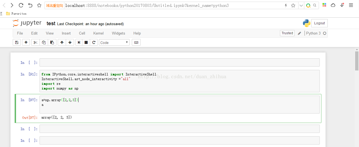Open the View menu
359x147 pixels.
(x=50, y=33)
